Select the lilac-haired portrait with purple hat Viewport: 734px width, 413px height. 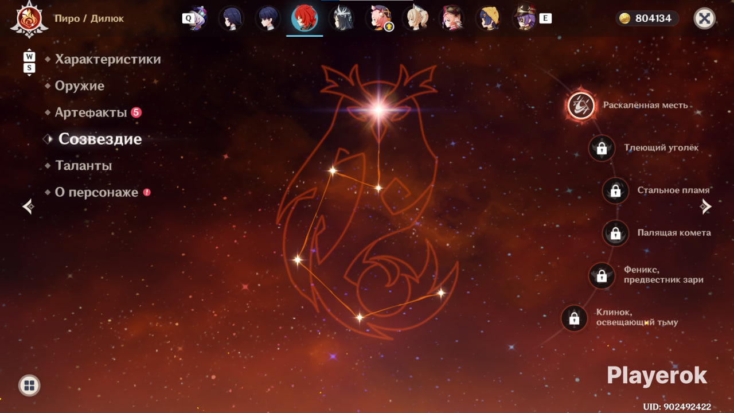(x=198, y=18)
